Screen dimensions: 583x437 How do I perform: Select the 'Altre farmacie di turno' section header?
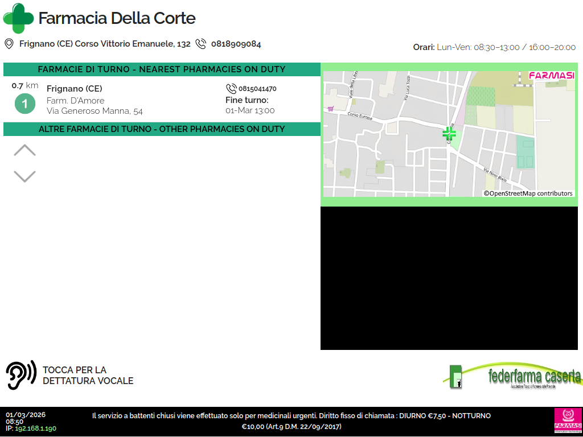[x=162, y=129]
